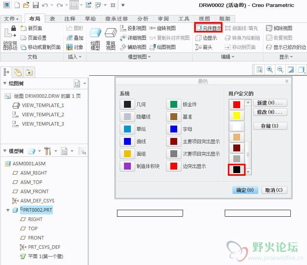Switch to folder browser navigator tab
Screen dimensions: 307x265
18,72
